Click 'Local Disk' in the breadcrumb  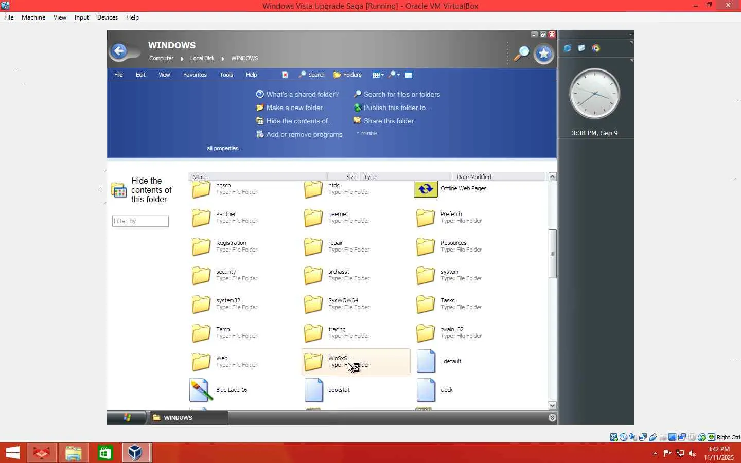point(202,59)
